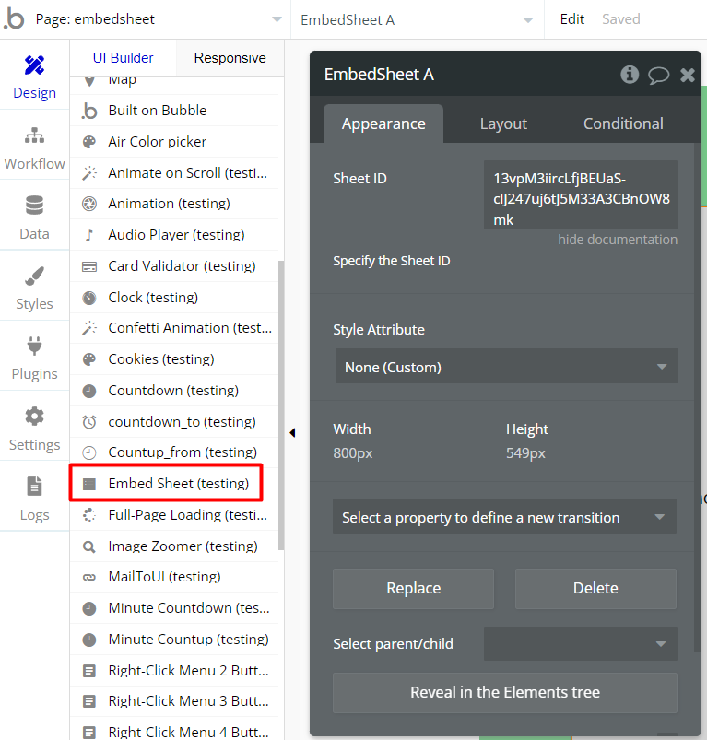This screenshot has height=740, width=707.
Task: Open the parent/child selector dropdown
Action: [x=580, y=643]
